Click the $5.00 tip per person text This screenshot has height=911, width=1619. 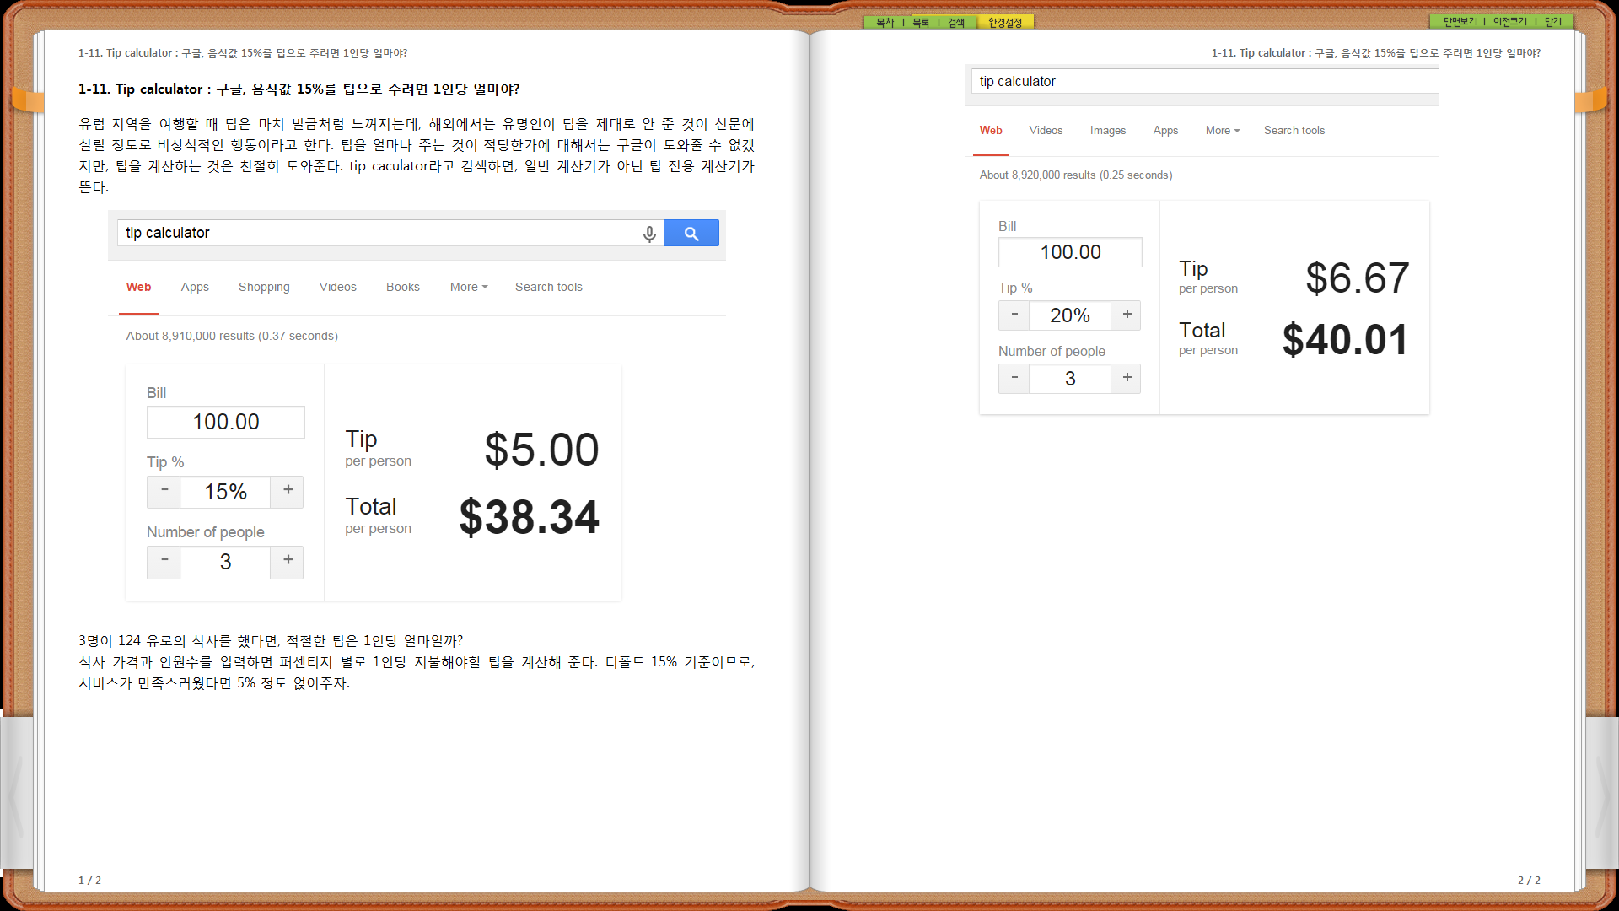point(541,450)
